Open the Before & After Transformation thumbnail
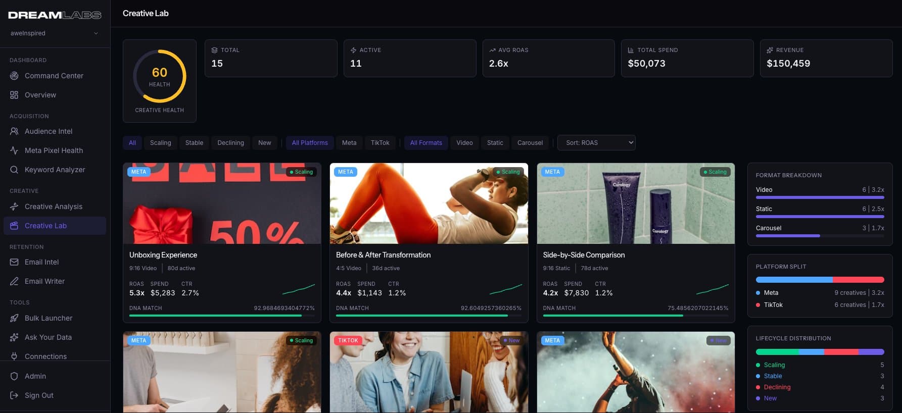The image size is (902, 413). (429, 203)
